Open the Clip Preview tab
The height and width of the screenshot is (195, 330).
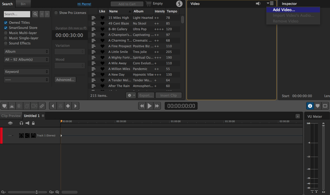pyautogui.click(x=11, y=116)
